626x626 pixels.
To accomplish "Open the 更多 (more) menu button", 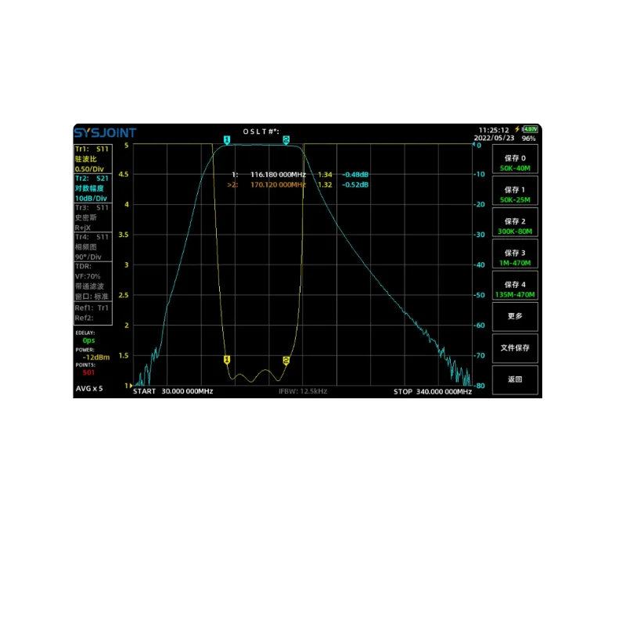I will [x=515, y=317].
